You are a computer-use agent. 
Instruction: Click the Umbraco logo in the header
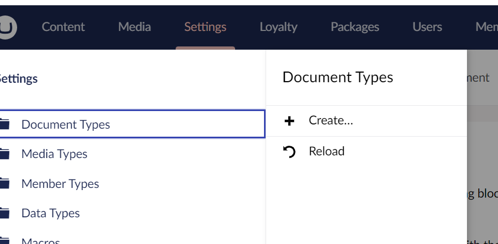[6, 27]
